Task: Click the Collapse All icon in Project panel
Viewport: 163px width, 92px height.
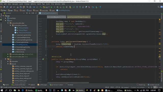Action: point(30,13)
